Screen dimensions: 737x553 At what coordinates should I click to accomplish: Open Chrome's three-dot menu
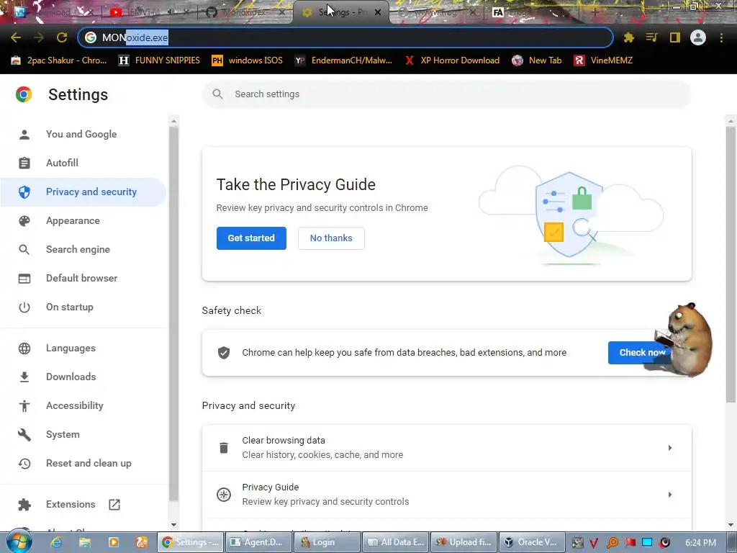click(721, 37)
